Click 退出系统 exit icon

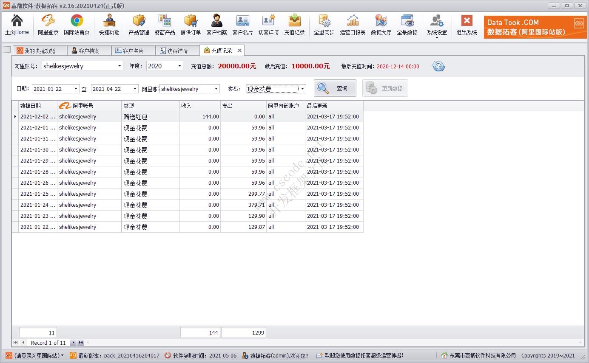[467, 25]
